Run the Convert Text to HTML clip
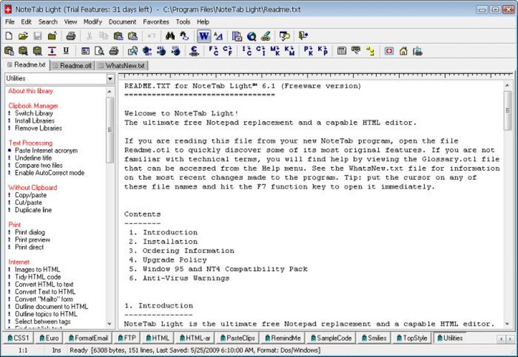518x357 pixels. pos(45,292)
